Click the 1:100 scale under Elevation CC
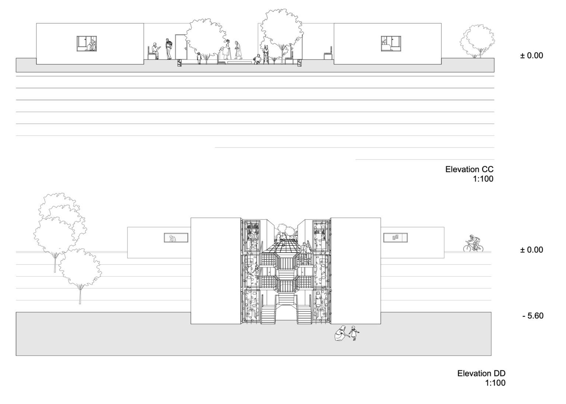This screenshot has height=404, width=566. [x=483, y=179]
